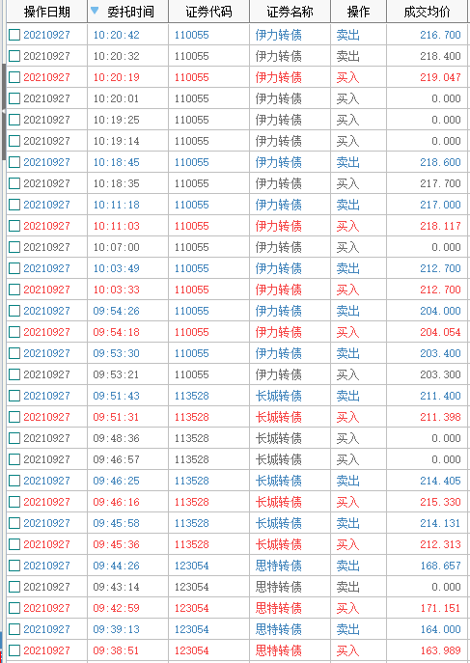Tick the checkbox on the 10:20:19 buy row
The height and width of the screenshot is (663, 470).
pos(14,77)
